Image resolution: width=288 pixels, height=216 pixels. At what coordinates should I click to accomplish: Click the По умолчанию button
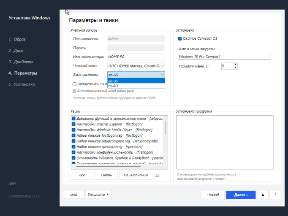click(136, 175)
